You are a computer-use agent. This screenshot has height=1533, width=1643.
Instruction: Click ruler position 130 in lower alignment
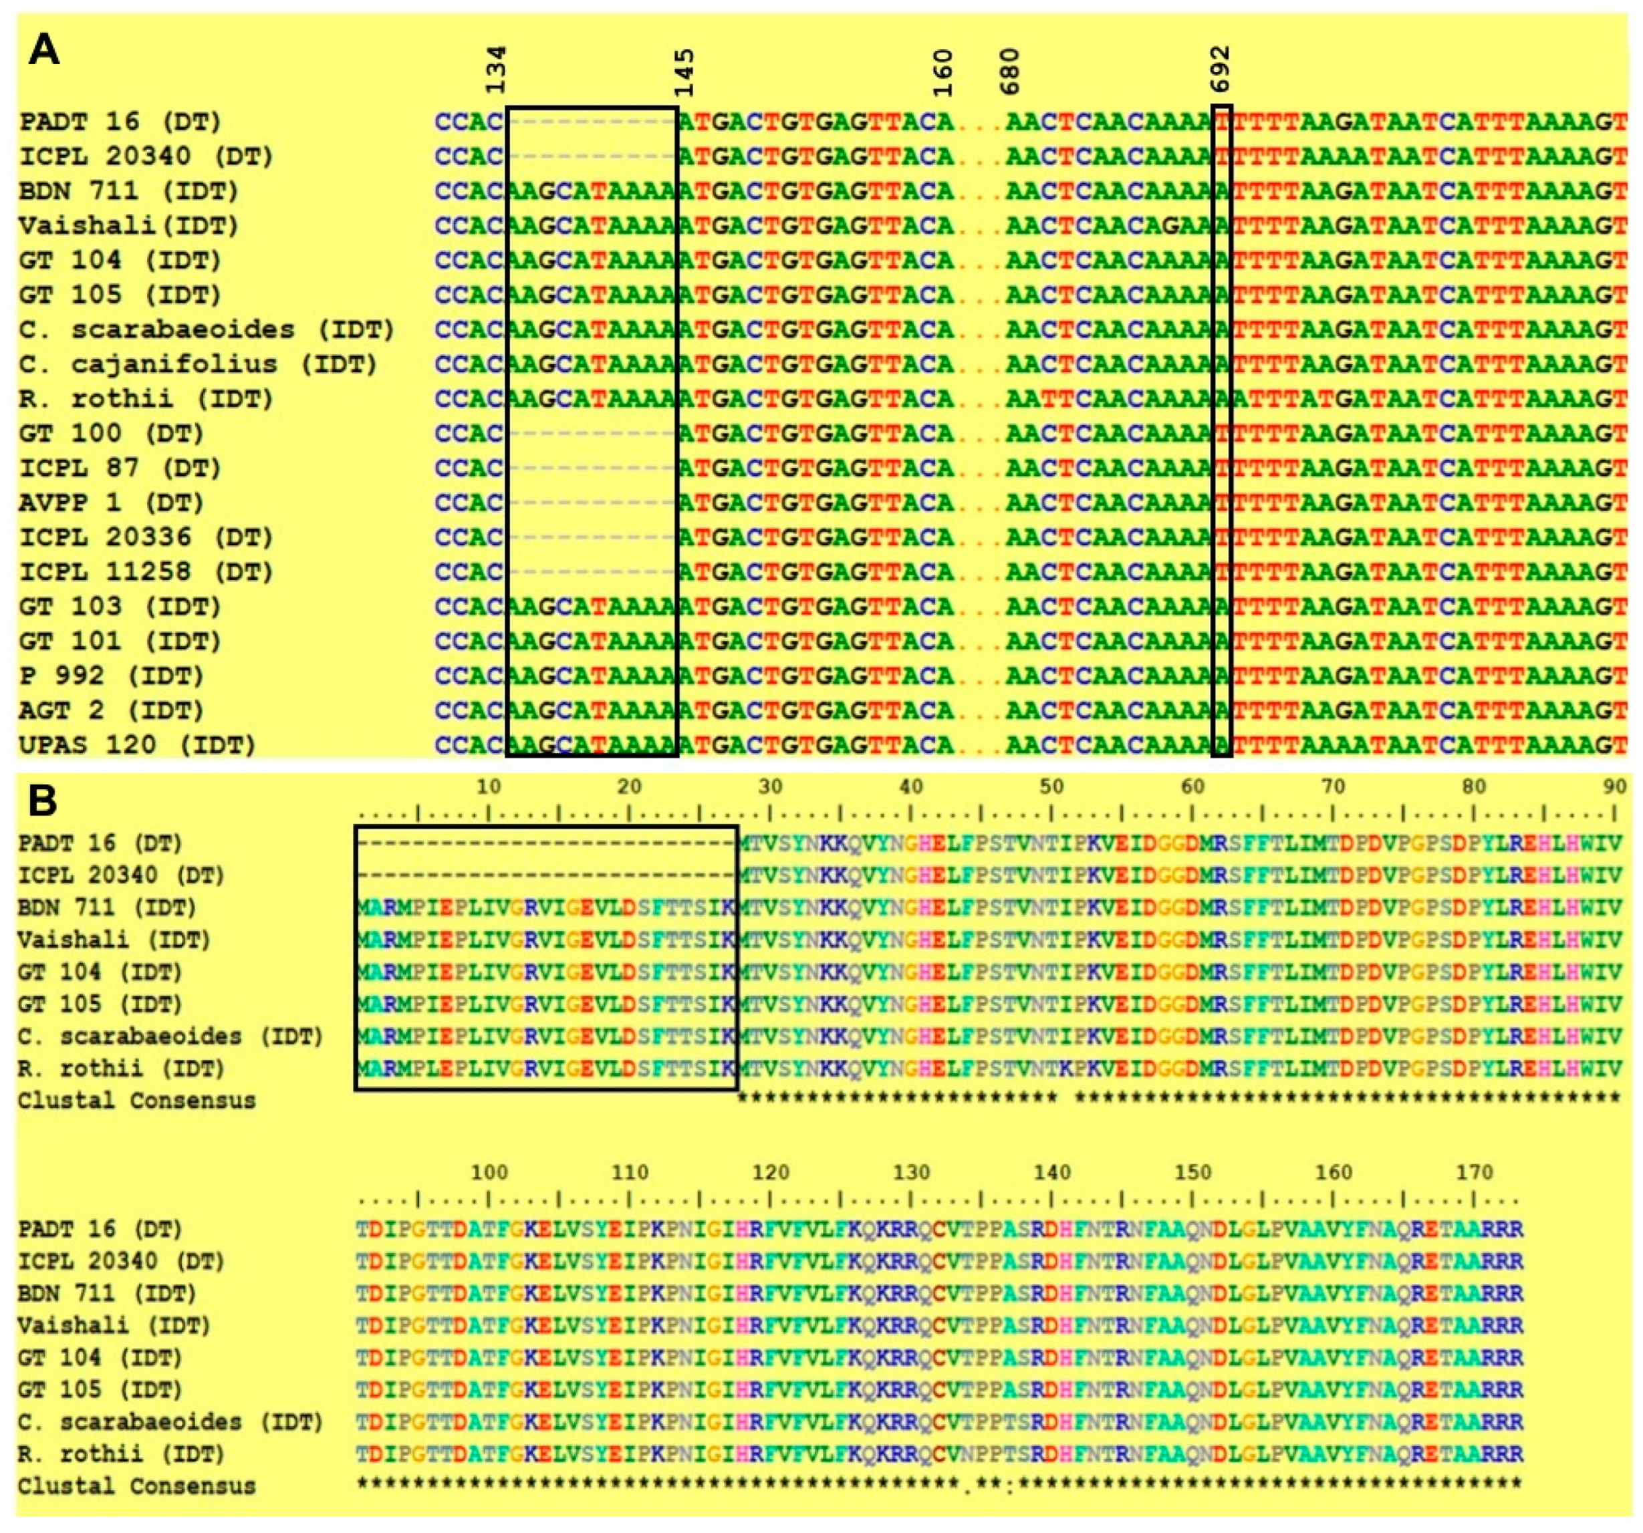coord(911,1173)
